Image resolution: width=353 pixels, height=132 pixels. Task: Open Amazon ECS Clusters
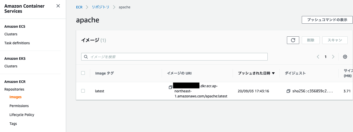tap(11, 34)
